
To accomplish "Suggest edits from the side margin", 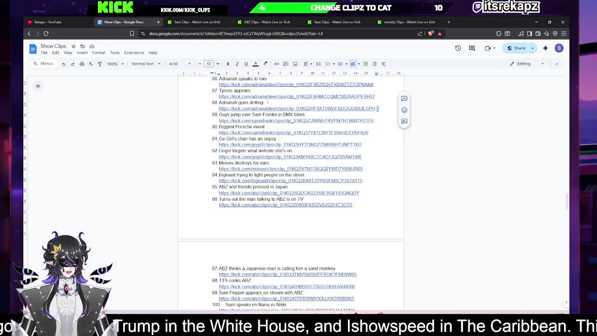I will pyautogui.click(x=404, y=121).
